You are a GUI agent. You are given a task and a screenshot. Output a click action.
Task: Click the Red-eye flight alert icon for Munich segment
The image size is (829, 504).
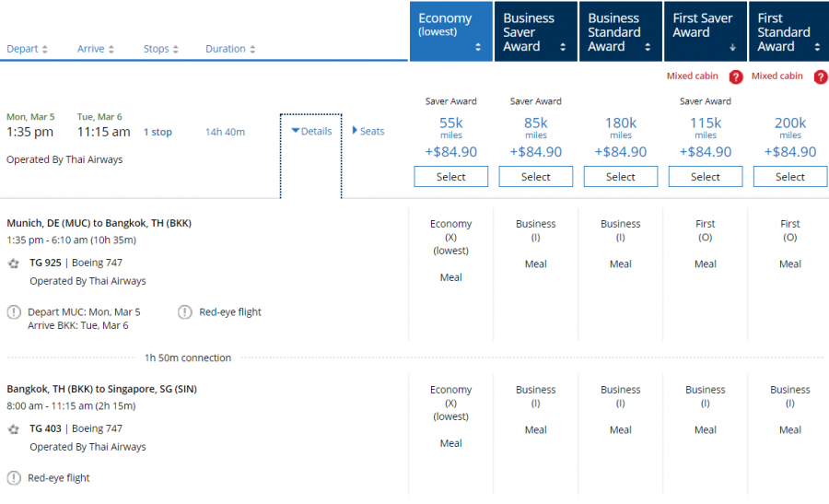coord(185,312)
